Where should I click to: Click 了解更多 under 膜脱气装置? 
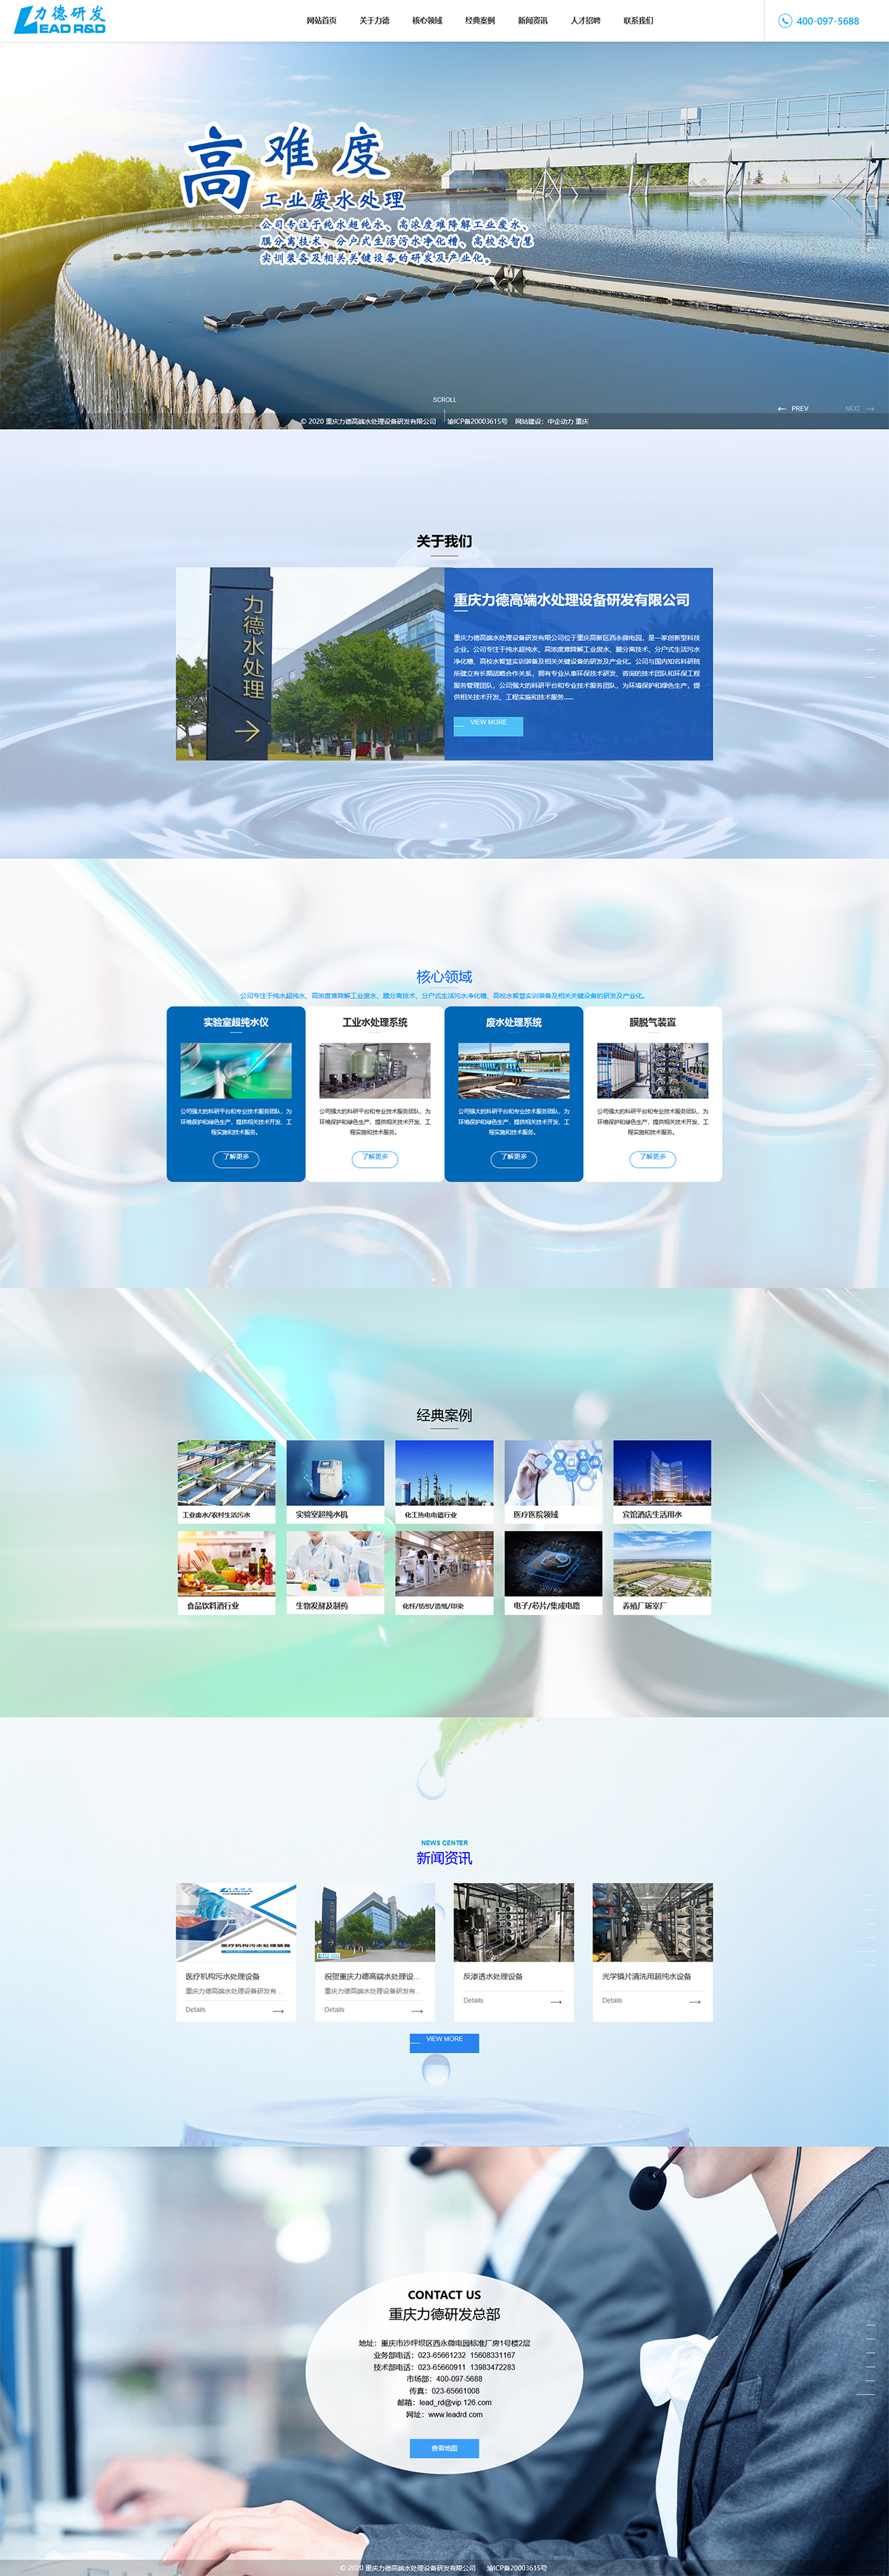point(653,1158)
